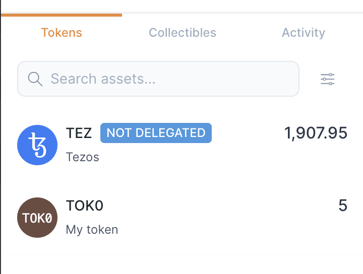Image resolution: width=363 pixels, height=274 pixels.
Task: Switch to the Collectibles tab
Action: 183,33
